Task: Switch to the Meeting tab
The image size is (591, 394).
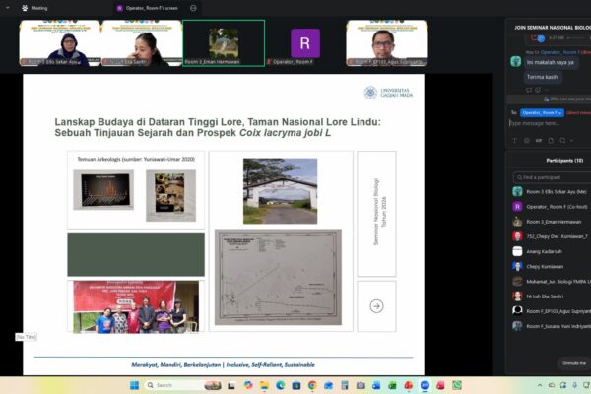Action: 34,8
